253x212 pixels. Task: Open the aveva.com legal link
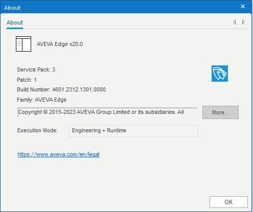click(x=58, y=154)
